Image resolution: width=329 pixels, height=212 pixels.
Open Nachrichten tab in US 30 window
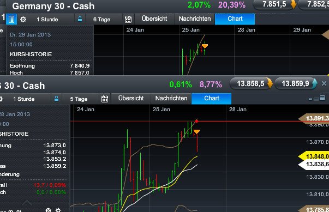click(x=171, y=99)
